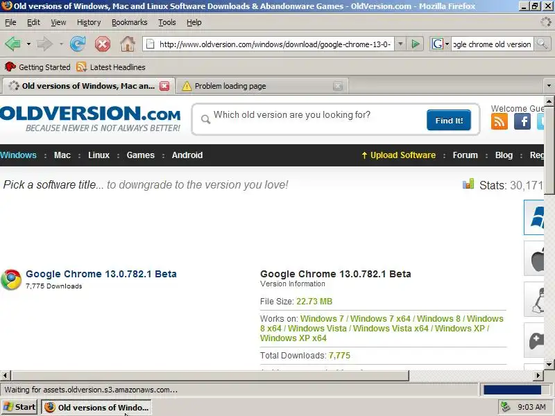Click the green Go arrow beside URL
555x416 pixels.
tap(415, 44)
